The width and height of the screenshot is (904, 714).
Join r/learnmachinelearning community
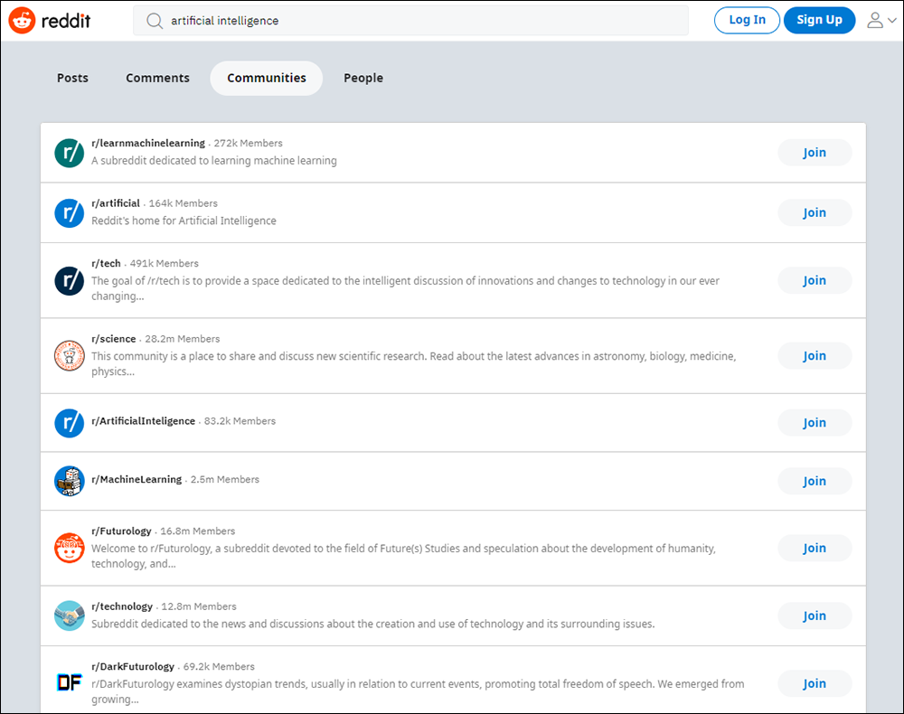click(x=815, y=153)
